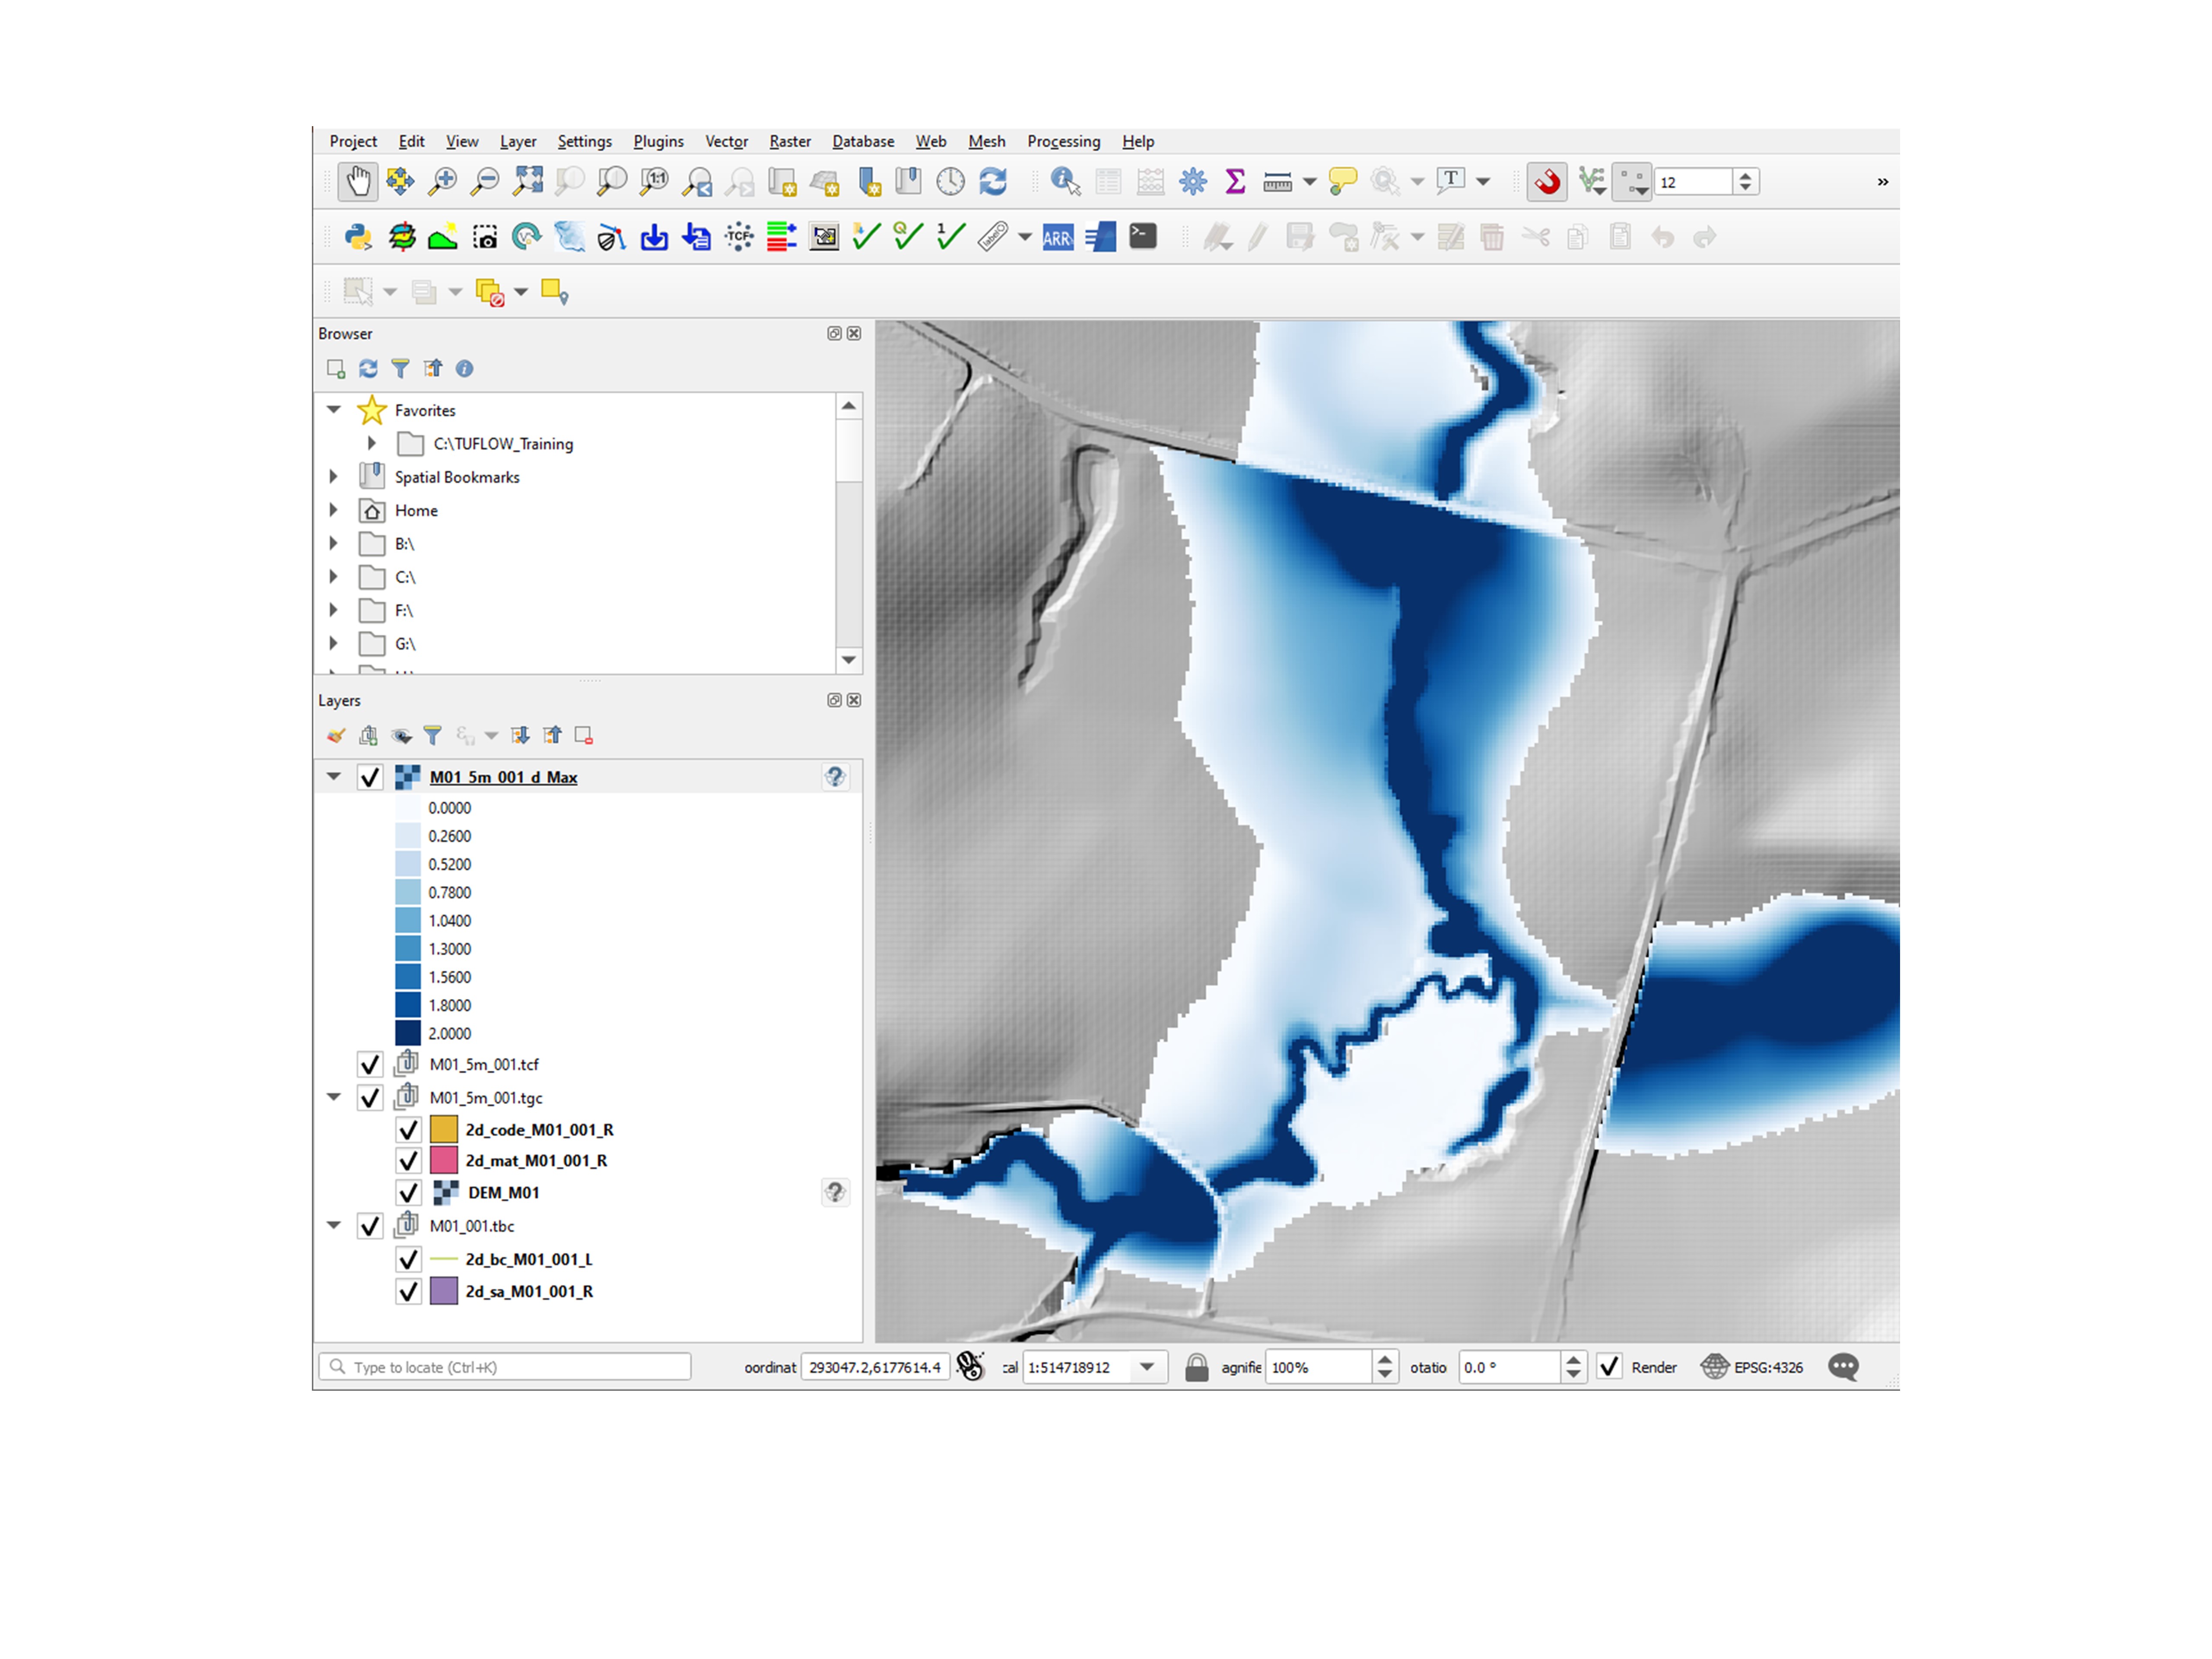
Task: Hide the DEM_M01 layer
Action: [x=408, y=1192]
